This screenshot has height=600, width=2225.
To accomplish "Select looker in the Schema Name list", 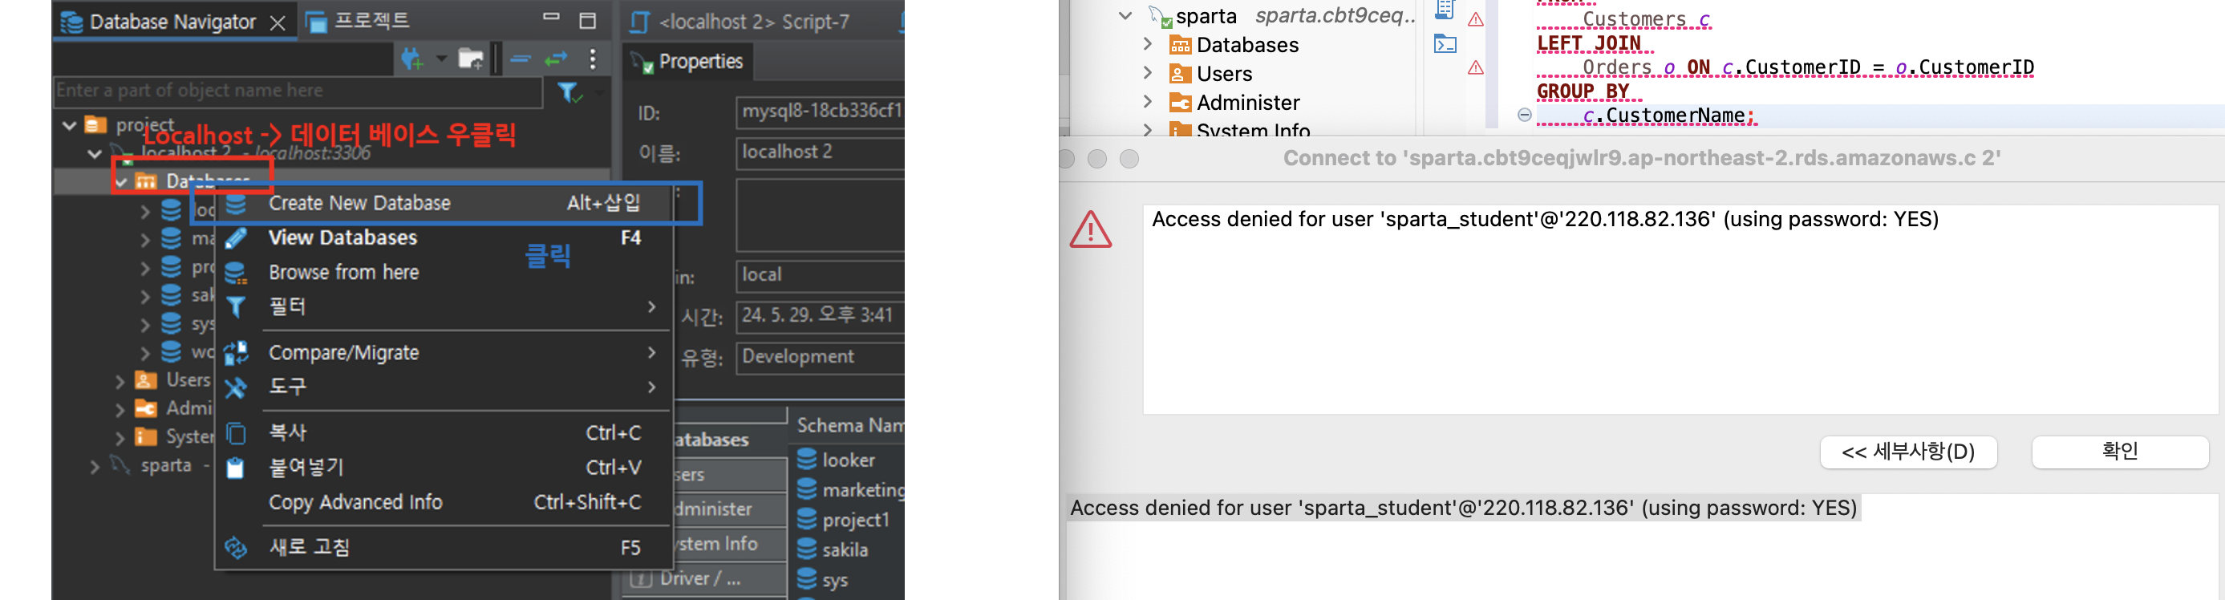I will pos(848,460).
